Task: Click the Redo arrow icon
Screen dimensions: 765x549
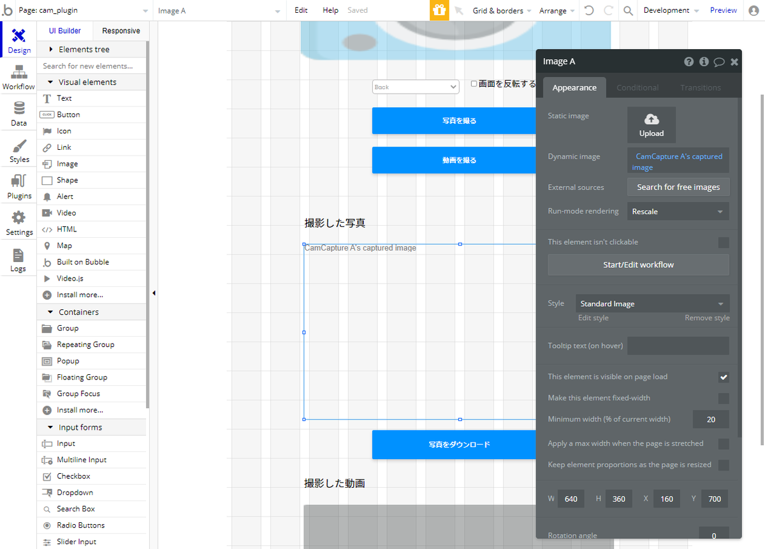Action: 608,10
